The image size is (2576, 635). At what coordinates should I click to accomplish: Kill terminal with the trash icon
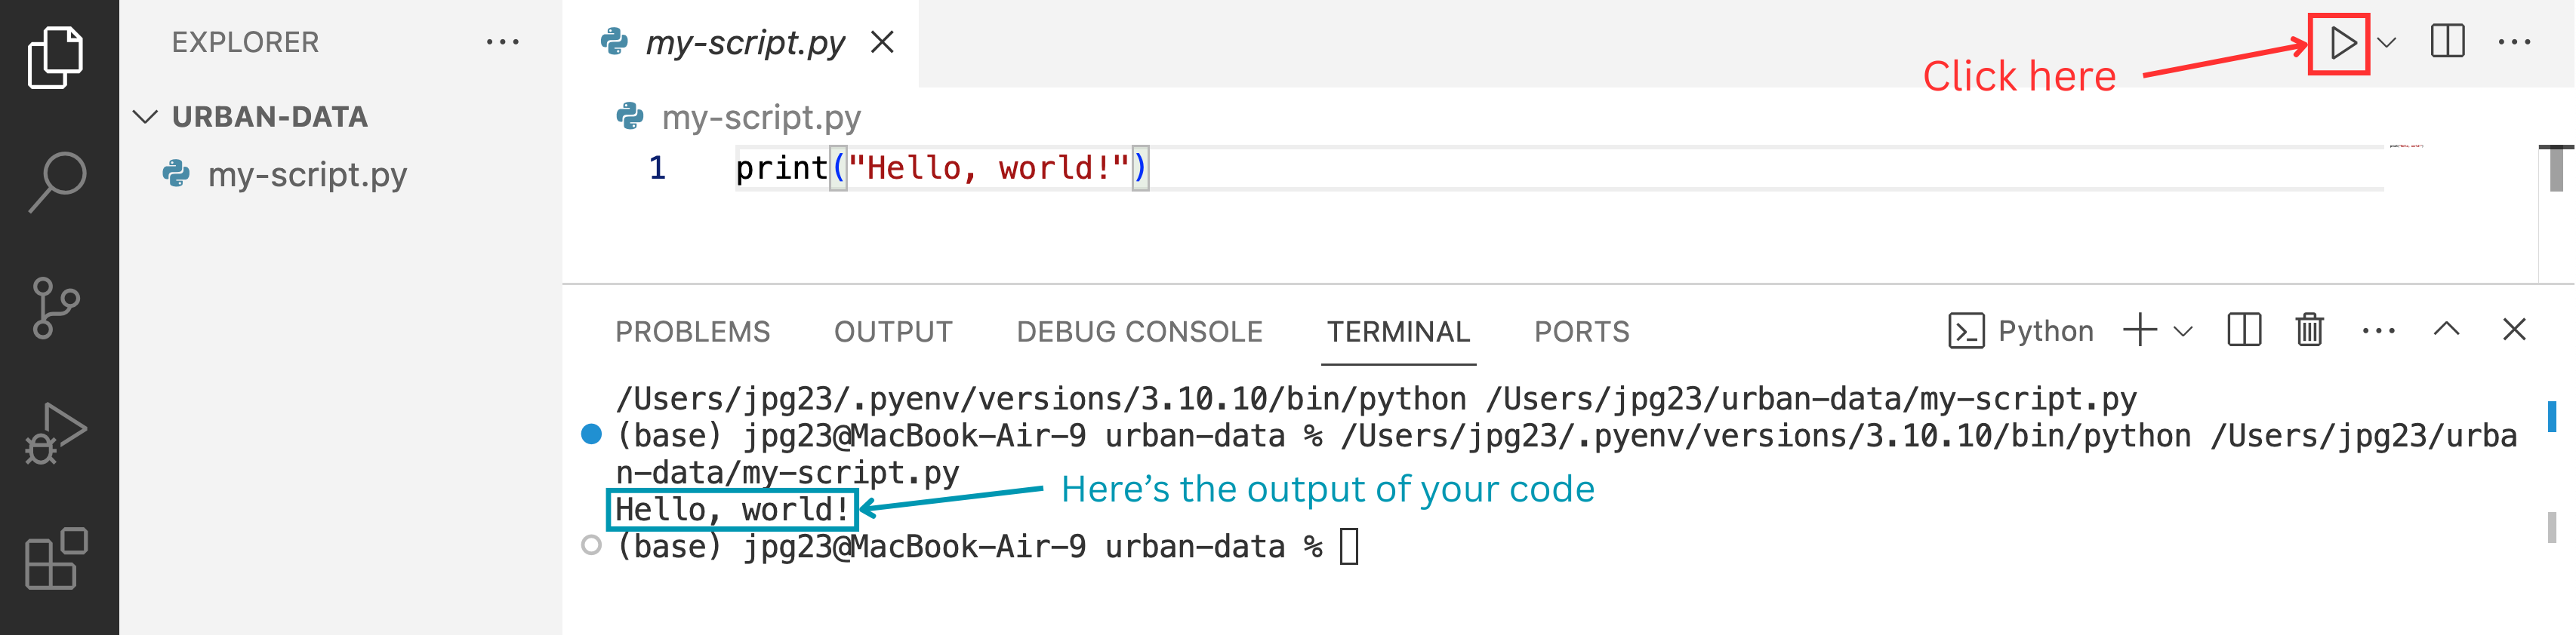point(2309,330)
